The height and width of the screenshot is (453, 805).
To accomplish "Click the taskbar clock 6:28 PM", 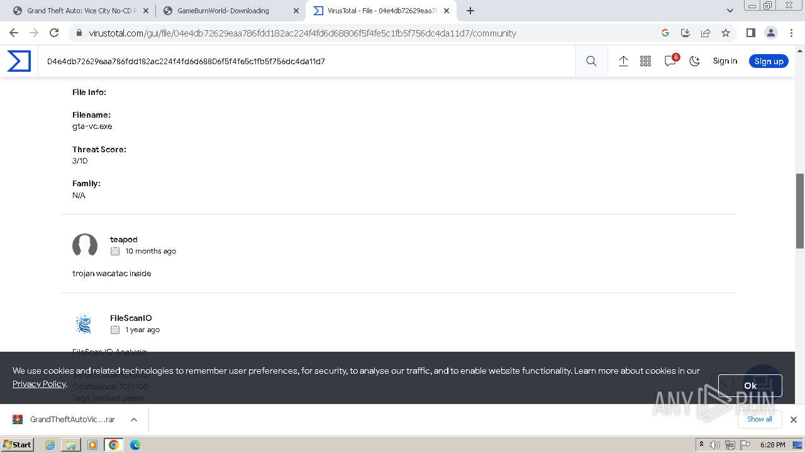I will coord(772,445).
